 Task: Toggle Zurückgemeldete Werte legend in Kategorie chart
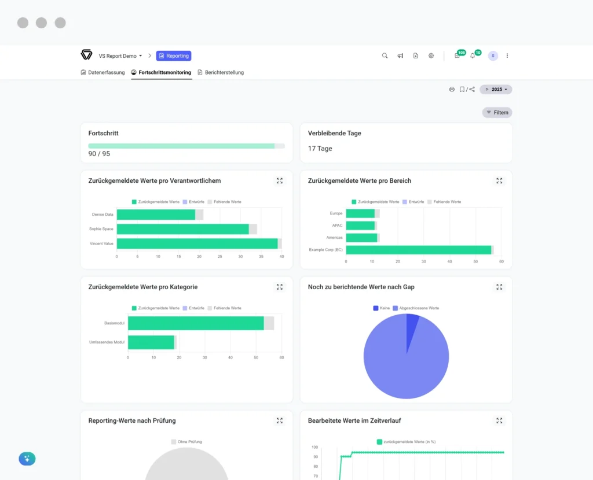pyautogui.click(x=155, y=308)
